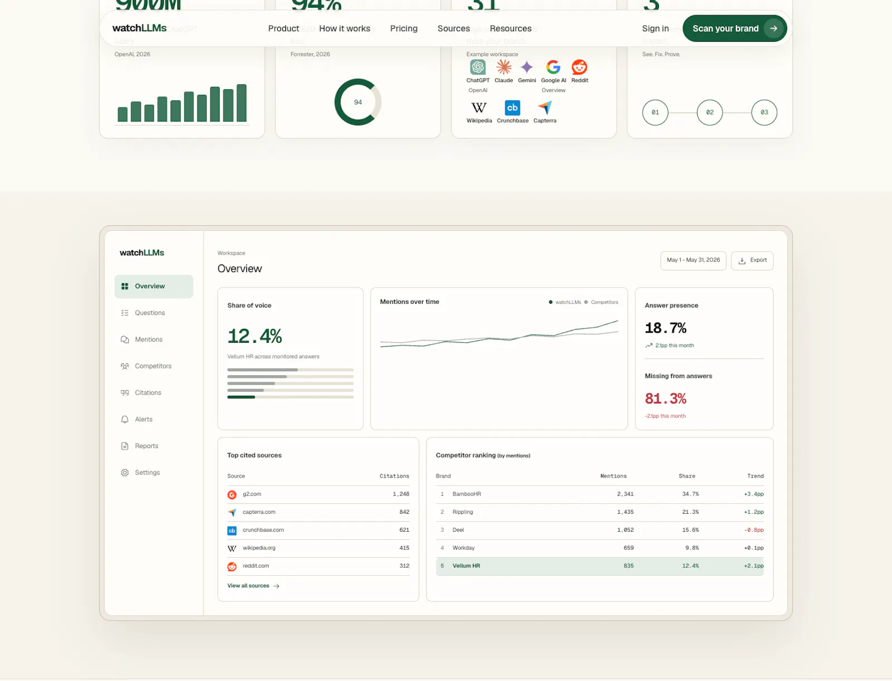Click the Competitors people icon
The width and height of the screenshot is (892, 681).
tap(125, 366)
